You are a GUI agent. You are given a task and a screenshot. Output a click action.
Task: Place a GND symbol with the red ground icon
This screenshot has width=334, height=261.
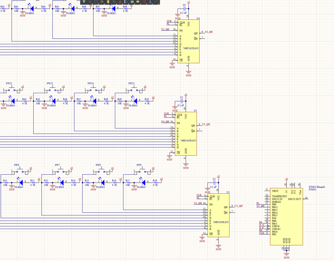[x=120, y=2]
